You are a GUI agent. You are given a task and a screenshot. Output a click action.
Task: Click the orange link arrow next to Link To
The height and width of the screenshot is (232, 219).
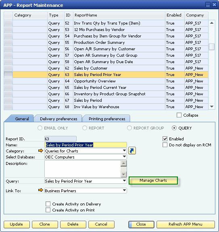click(40, 190)
